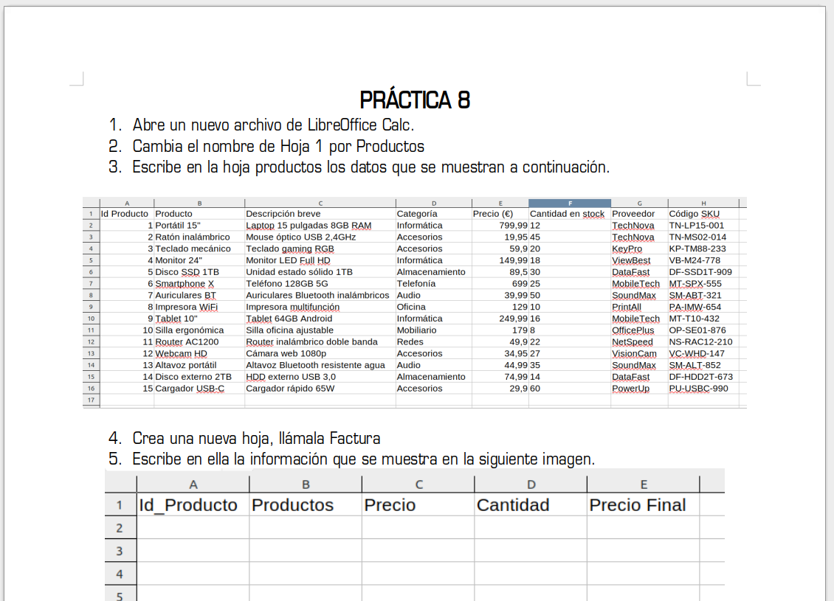834x601 pixels.
Task: Click row number 17 in products table
Action: point(91,400)
